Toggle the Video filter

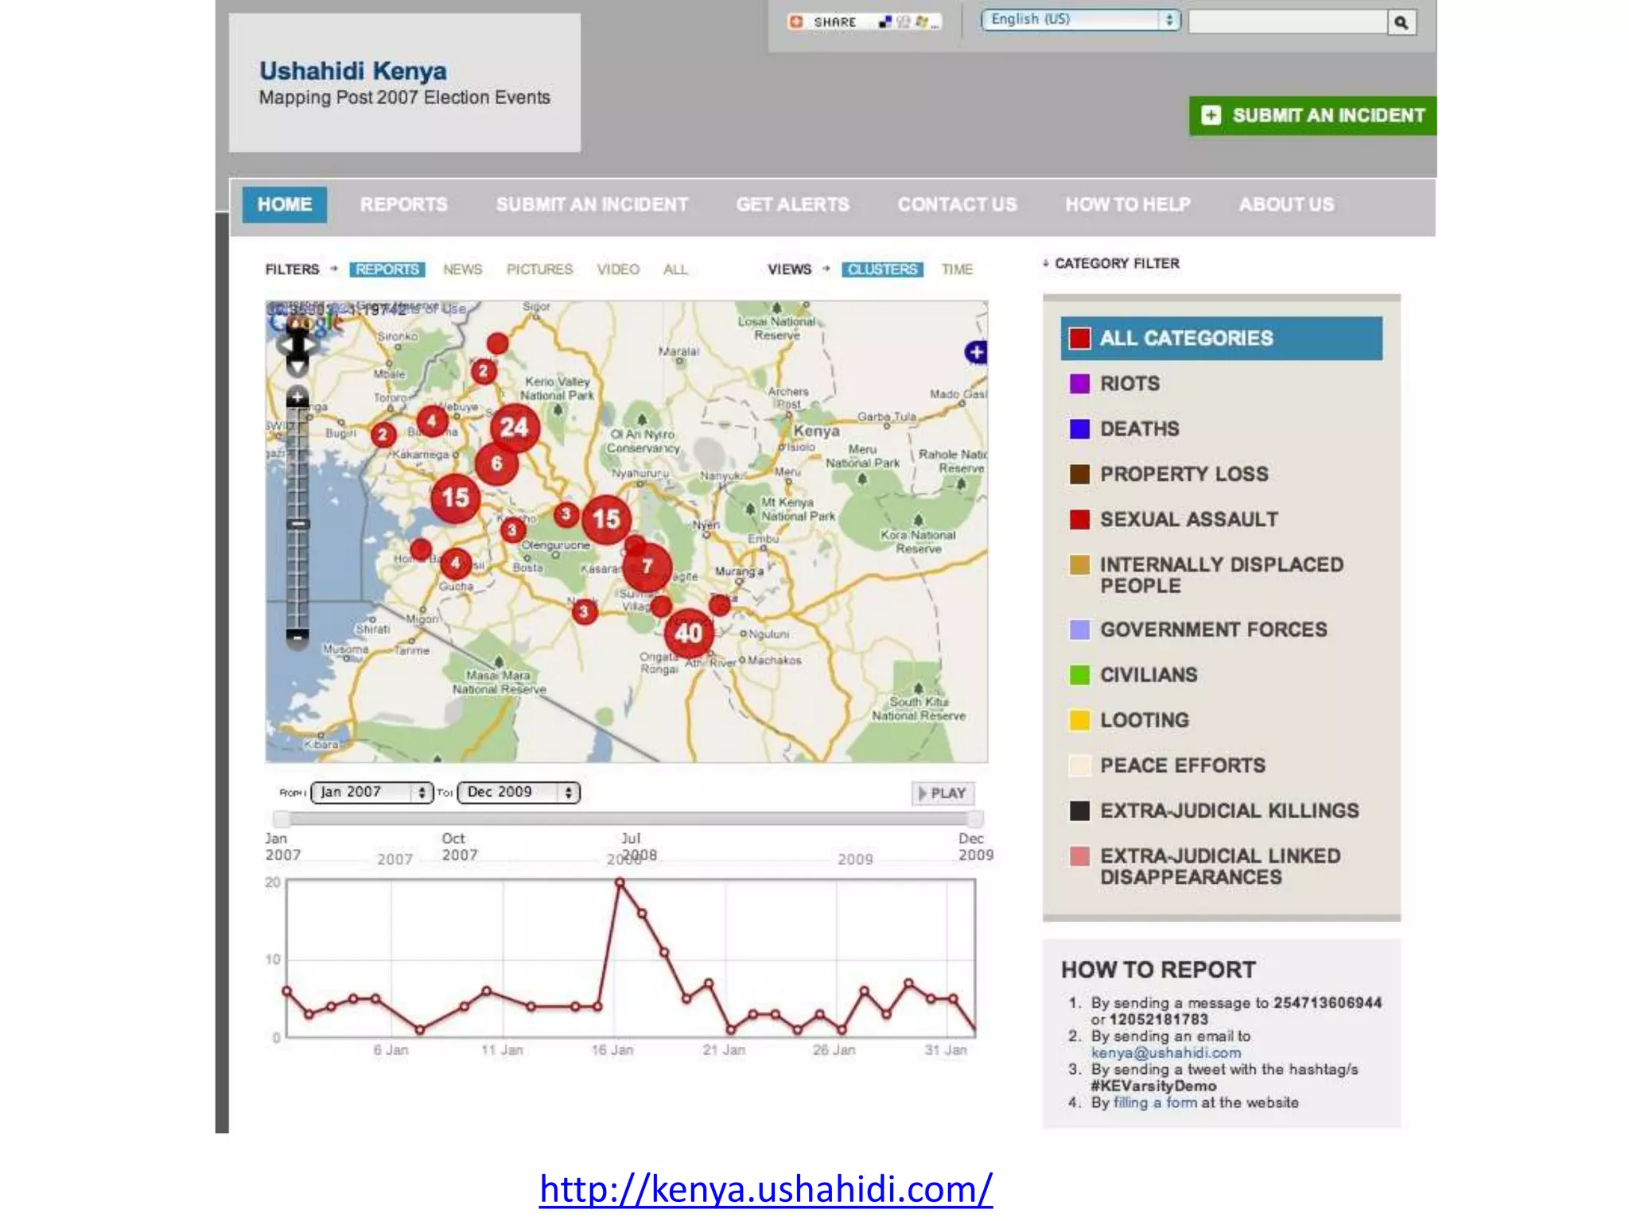coord(618,269)
